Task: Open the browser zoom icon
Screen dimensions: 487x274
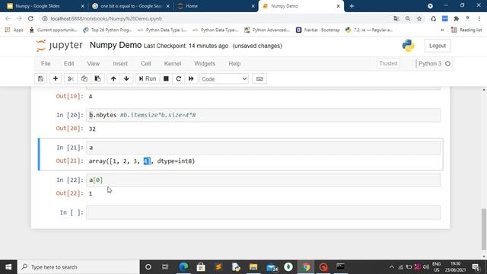Action: [x=408, y=18]
